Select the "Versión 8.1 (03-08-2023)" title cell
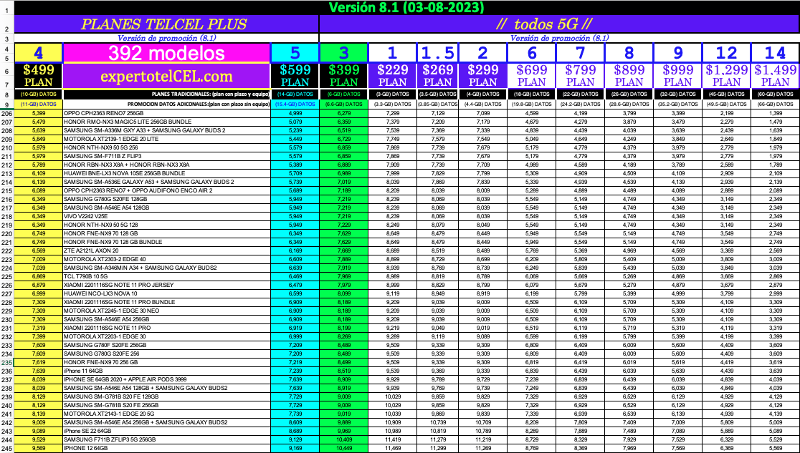The width and height of the screenshot is (800, 453). [406, 8]
